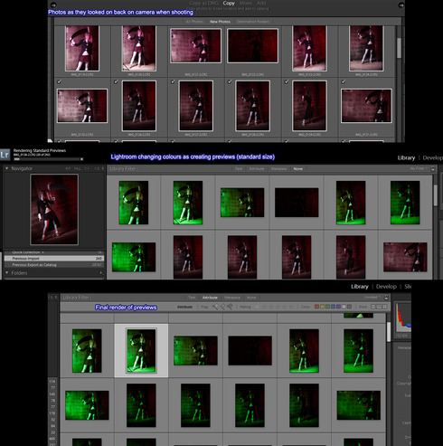Viewport: 443px width, 446px height.
Task: Filter by the purple color label swatch
Action: coord(338,307)
